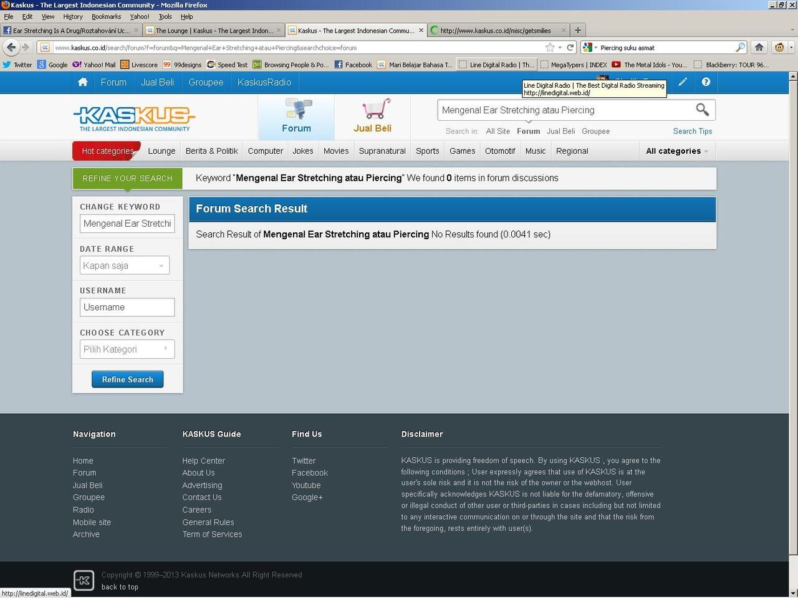
Task: Click the Change Keyword input field
Action: (x=127, y=224)
